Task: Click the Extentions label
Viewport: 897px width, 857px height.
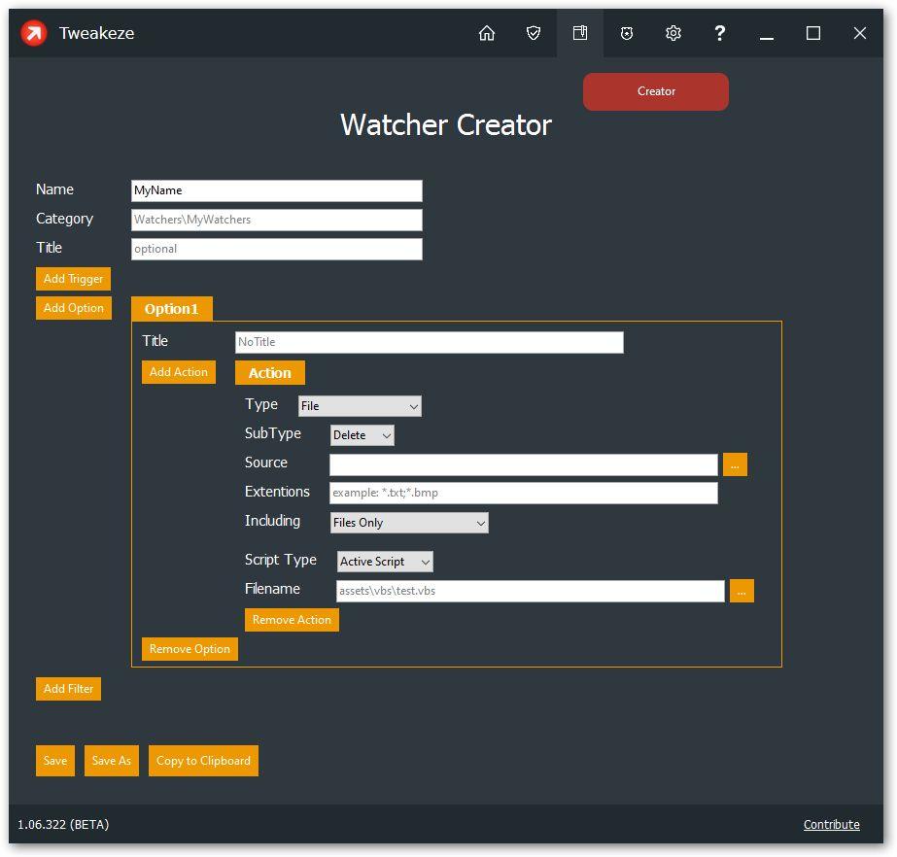Action: [x=277, y=492]
